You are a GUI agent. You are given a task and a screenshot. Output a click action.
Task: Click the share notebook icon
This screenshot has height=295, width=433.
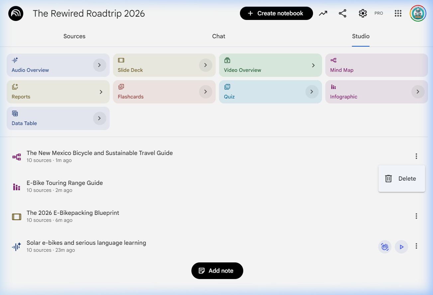(x=343, y=13)
